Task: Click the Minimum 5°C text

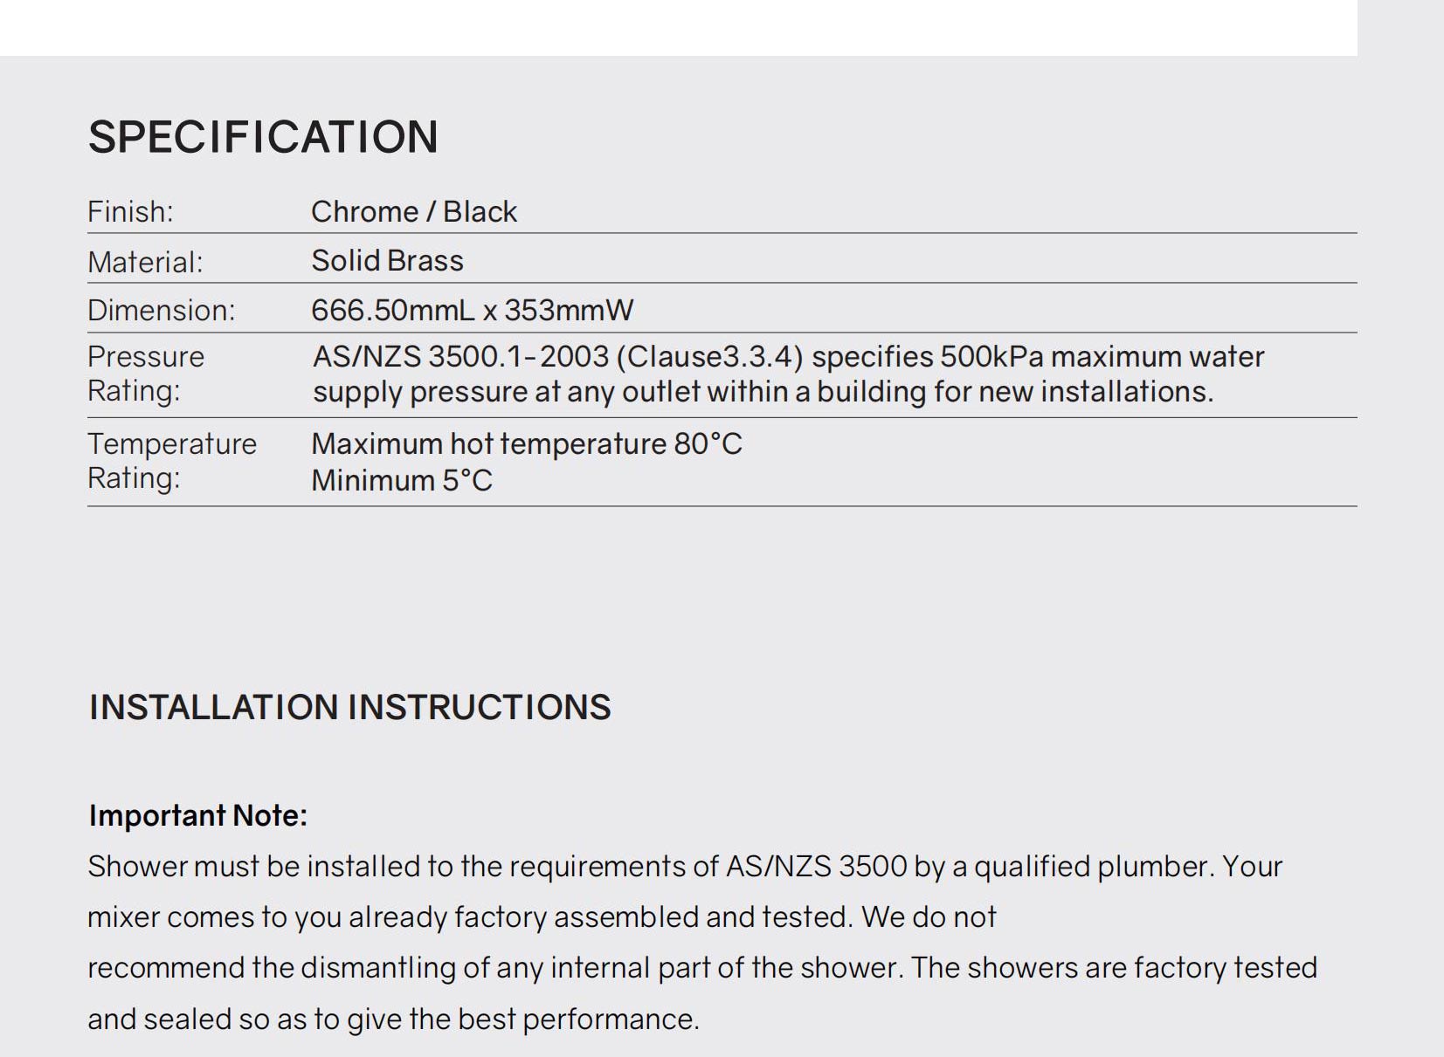Action: tap(402, 481)
